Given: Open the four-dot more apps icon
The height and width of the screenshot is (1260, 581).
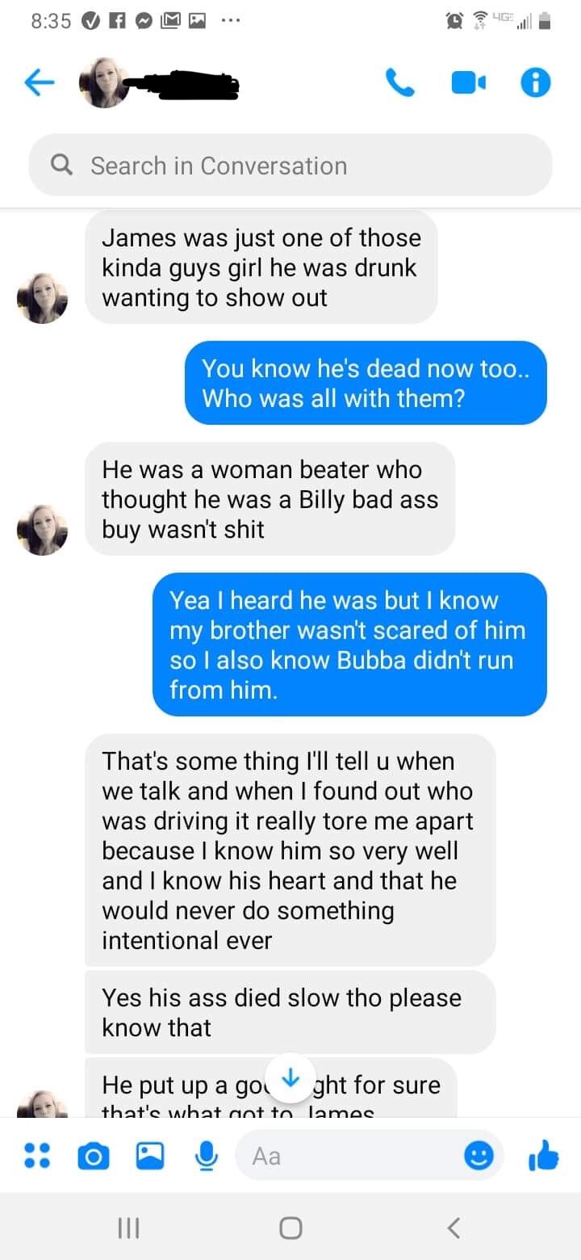Looking at the screenshot, I should point(36,1157).
